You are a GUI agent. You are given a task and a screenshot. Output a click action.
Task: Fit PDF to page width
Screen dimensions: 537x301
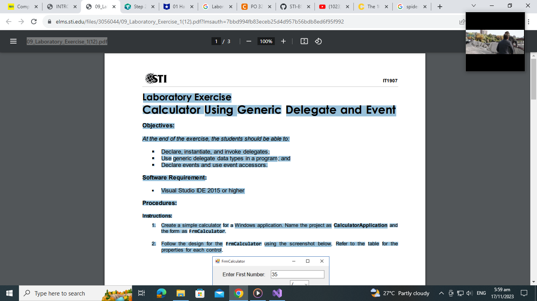pyautogui.click(x=304, y=41)
